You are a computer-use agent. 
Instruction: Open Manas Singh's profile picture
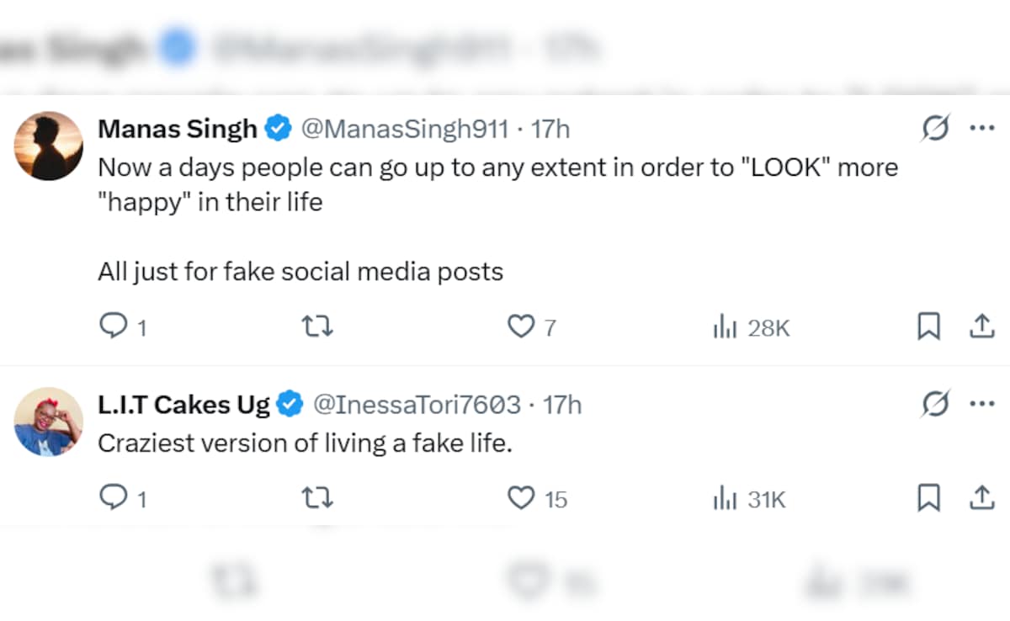pos(49,146)
